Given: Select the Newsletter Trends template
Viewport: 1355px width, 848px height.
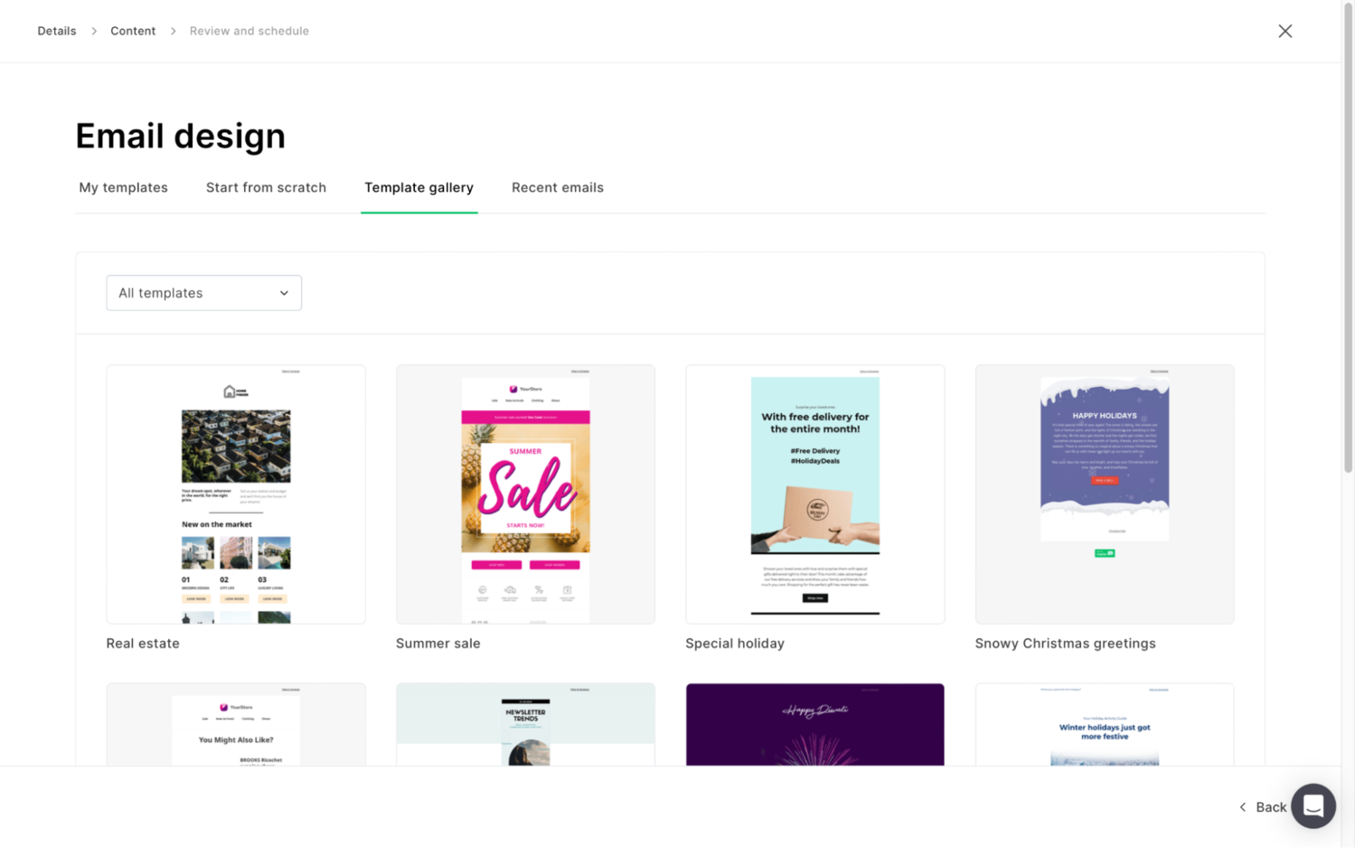Looking at the screenshot, I should 525,724.
